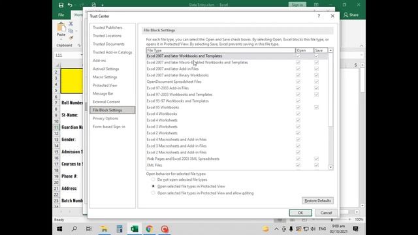The image size is (418, 235).
Task: Click the weather icon in system tray
Action: coord(266,229)
